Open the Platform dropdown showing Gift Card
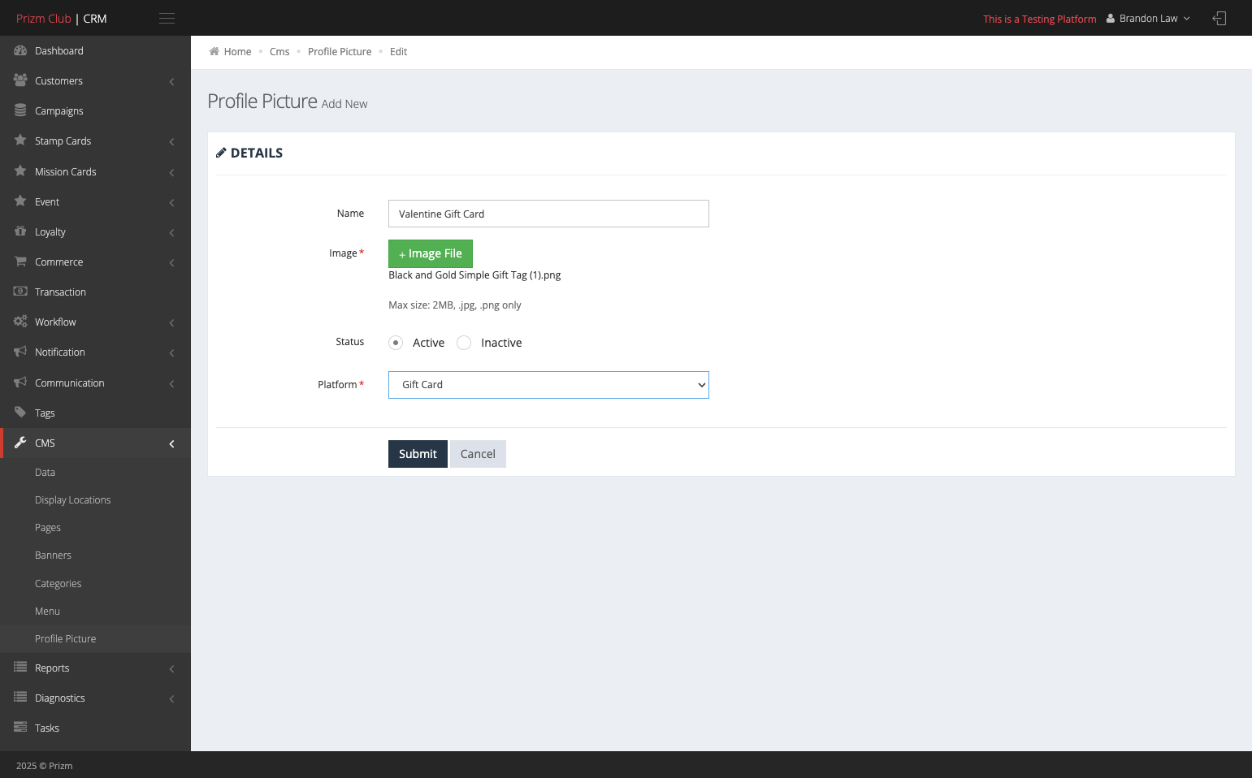 pos(548,385)
